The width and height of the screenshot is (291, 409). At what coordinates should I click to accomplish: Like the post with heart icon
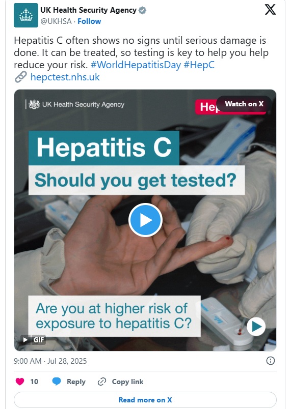(x=20, y=382)
